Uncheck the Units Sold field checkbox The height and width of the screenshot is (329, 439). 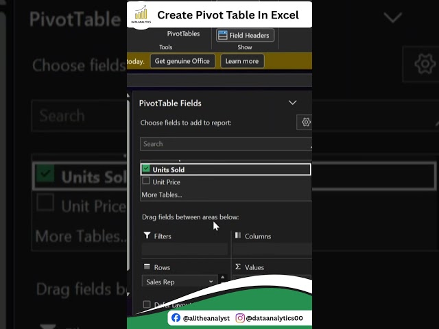tap(146, 169)
